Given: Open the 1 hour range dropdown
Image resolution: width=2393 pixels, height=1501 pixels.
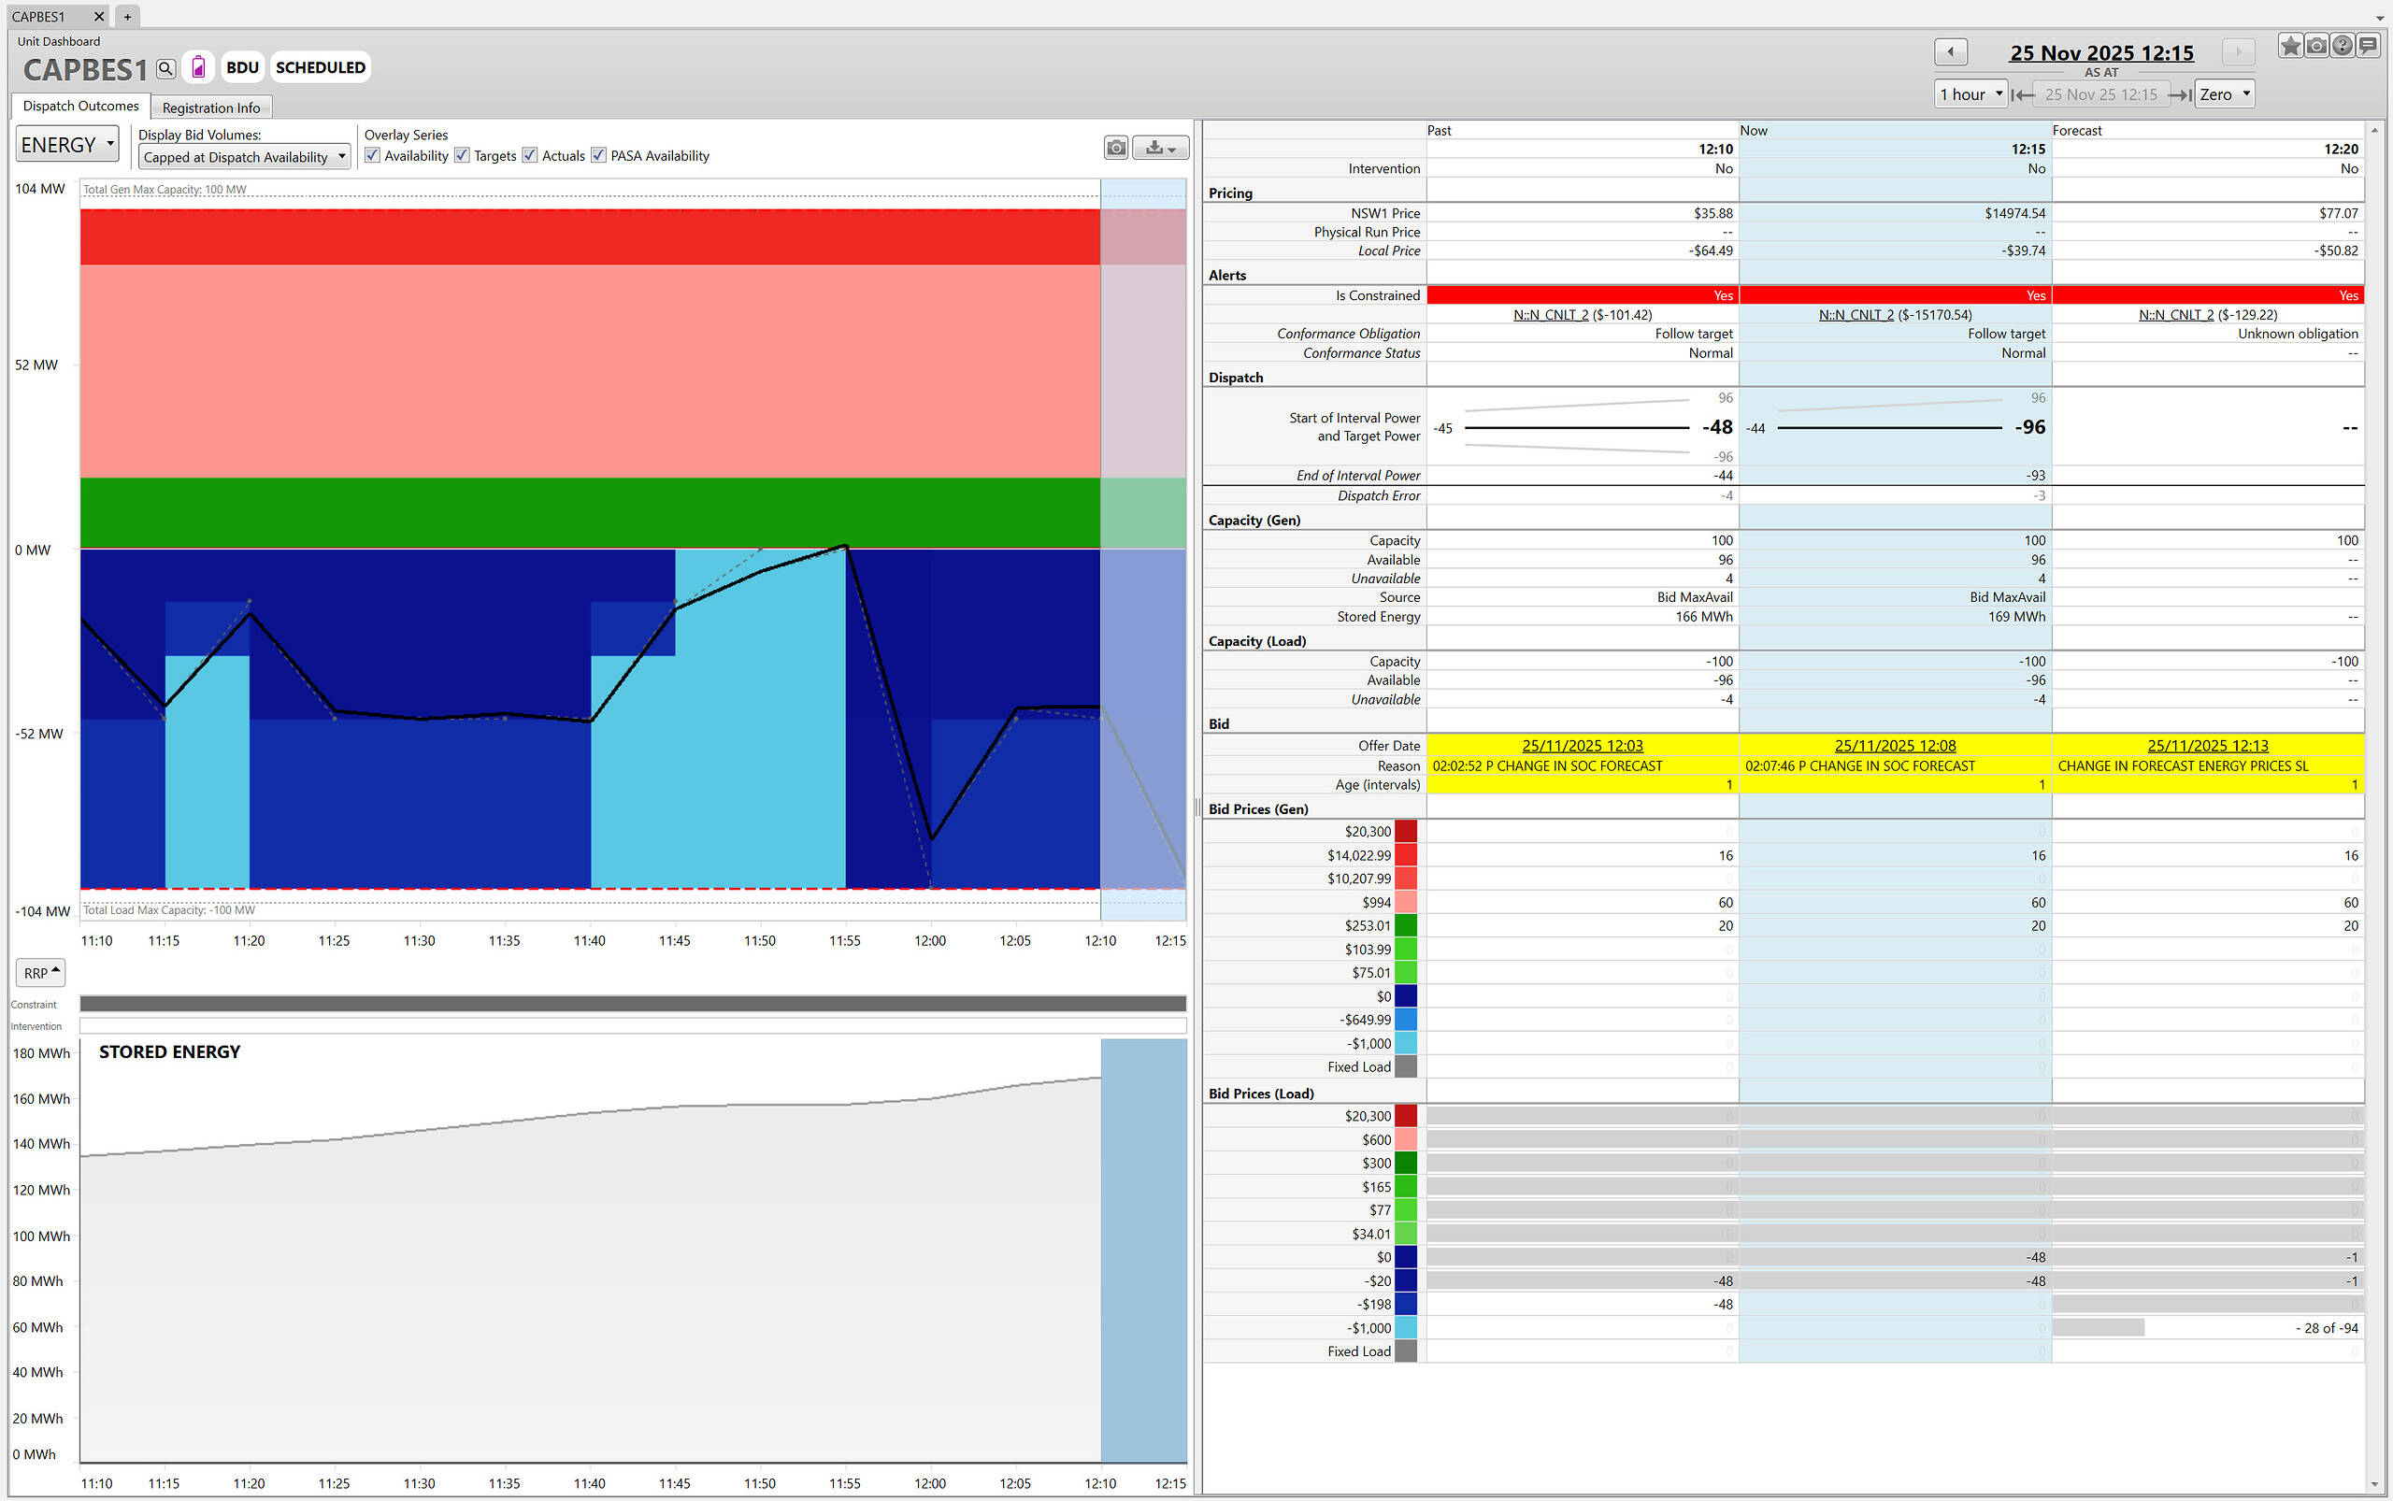Looking at the screenshot, I should pos(1971,94).
